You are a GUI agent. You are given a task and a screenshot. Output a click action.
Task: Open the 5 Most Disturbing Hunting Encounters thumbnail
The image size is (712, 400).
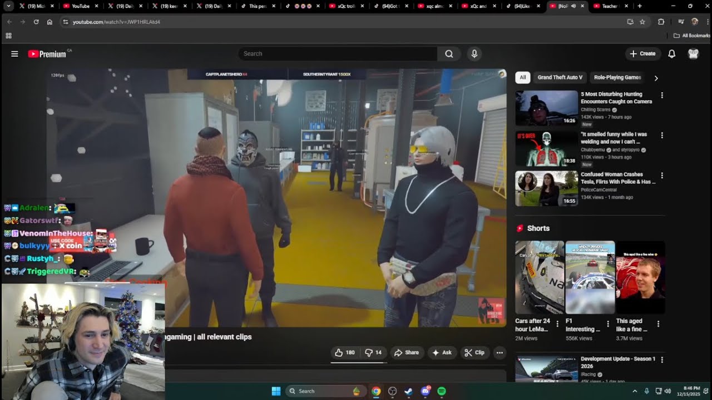tap(547, 108)
